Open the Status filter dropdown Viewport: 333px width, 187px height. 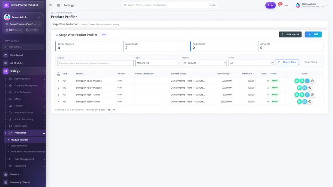click(x=251, y=63)
